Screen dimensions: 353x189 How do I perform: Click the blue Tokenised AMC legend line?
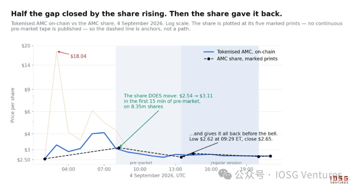click(209, 52)
